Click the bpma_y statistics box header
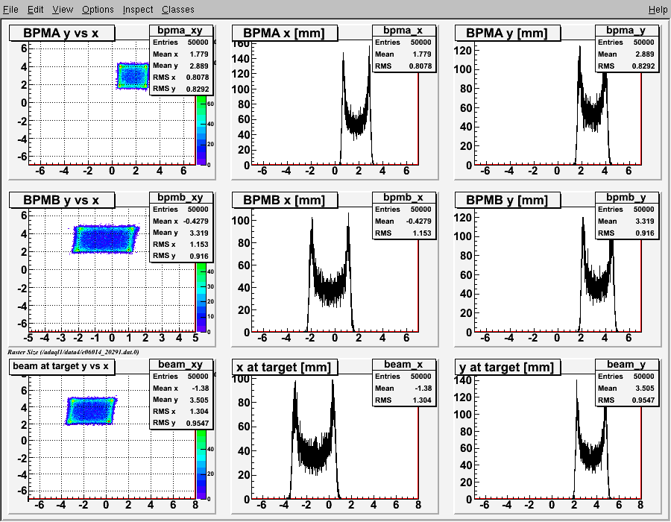This screenshot has height=522, width=671. 627,31
